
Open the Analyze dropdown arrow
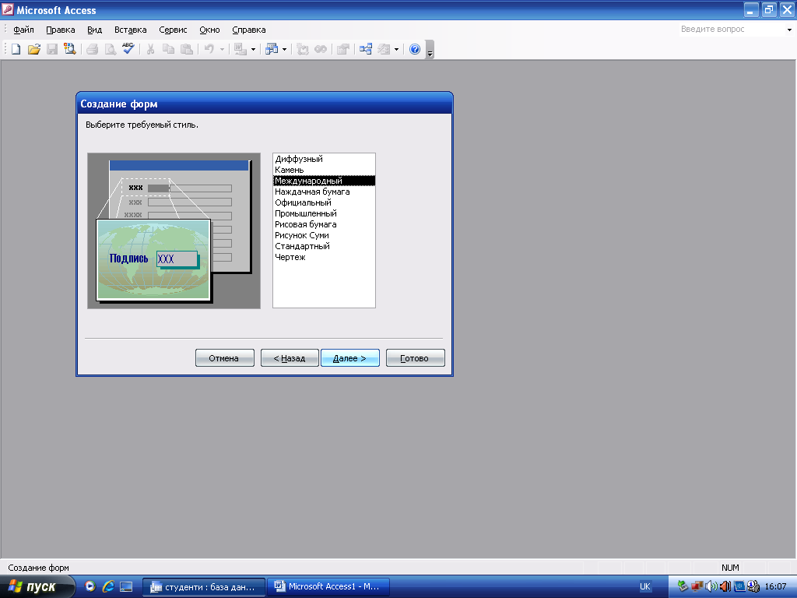tap(284, 50)
